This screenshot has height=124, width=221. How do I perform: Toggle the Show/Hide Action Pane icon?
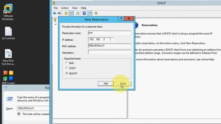tap(89, 13)
